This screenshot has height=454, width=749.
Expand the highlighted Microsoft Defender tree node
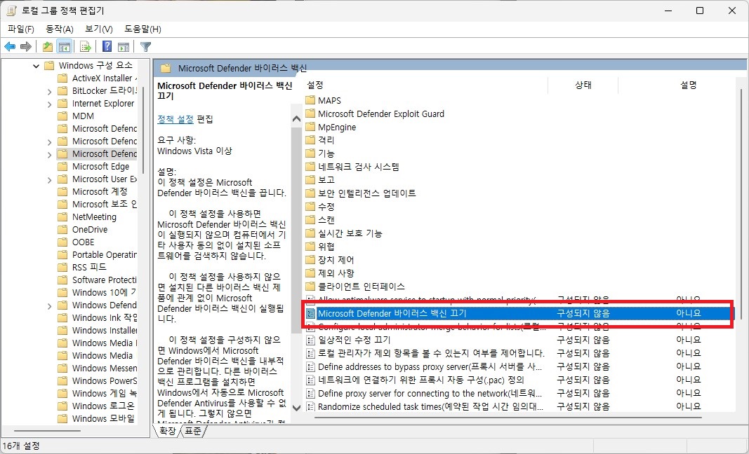click(x=49, y=155)
